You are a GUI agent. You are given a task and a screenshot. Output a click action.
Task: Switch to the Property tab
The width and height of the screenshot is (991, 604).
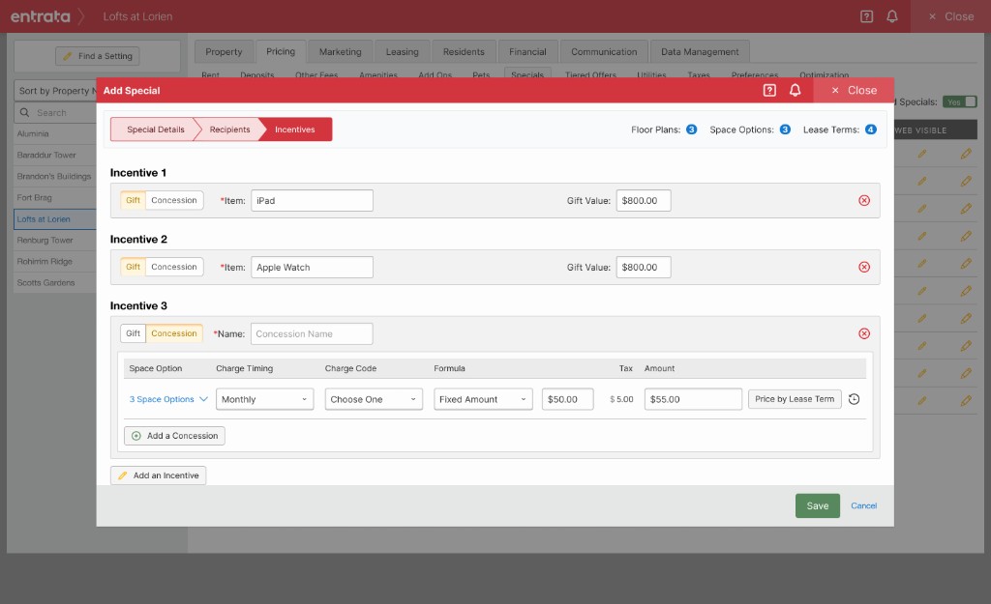pos(224,52)
